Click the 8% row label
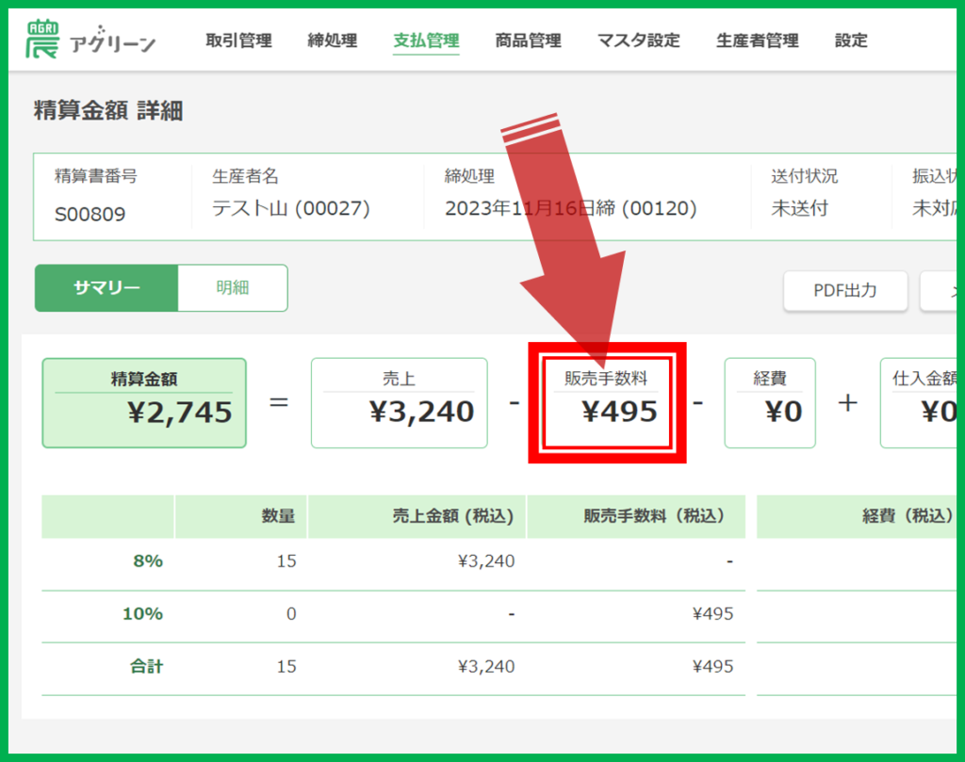Image resolution: width=965 pixels, height=762 pixels. tap(148, 560)
